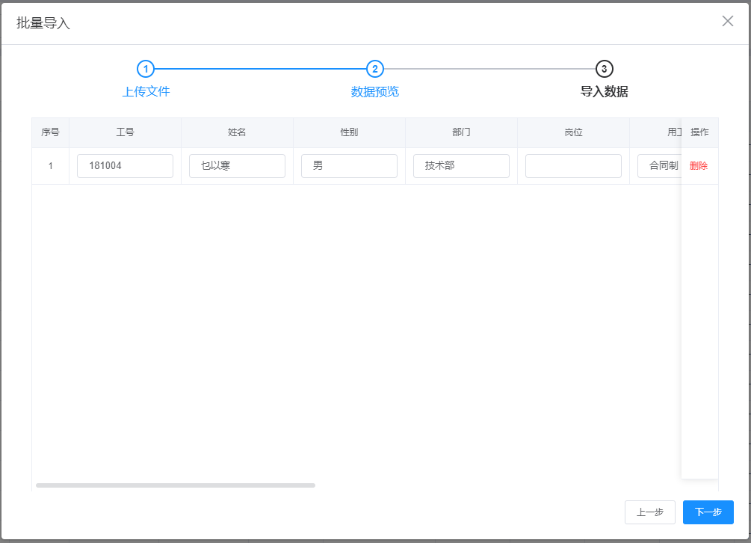Click the 部门 field containing 技术部
This screenshot has height=543, width=751.
[461, 165]
